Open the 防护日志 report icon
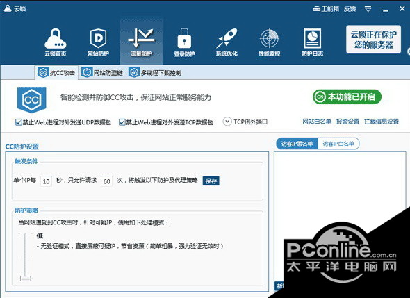This screenshot has height=298, width=410. pos(312,42)
